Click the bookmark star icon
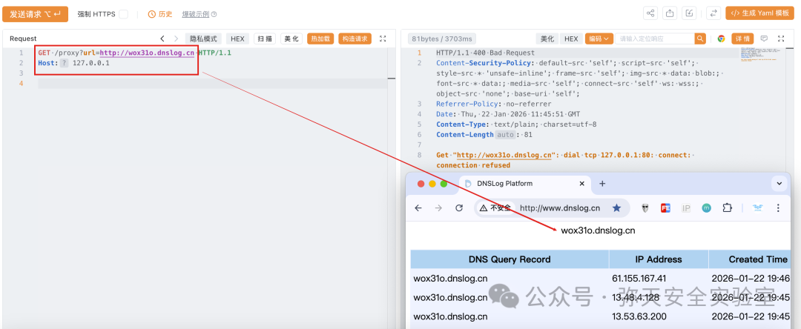Screen dimensions: 801x329 point(616,207)
